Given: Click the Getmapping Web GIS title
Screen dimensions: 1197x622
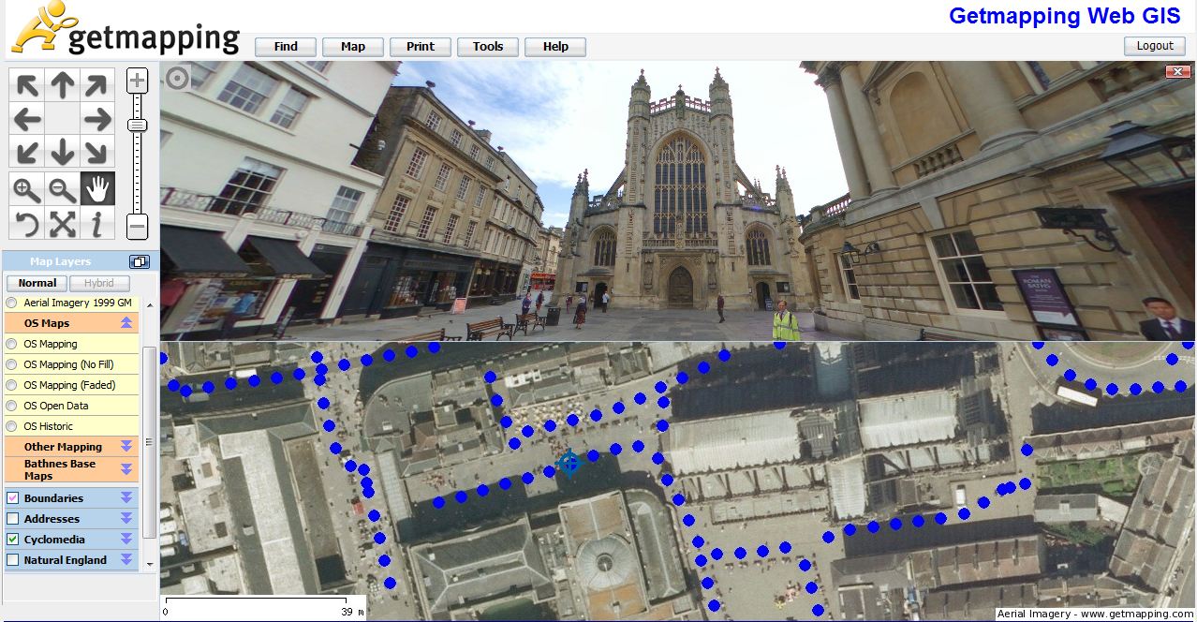Looking at the screenshot, I should pyautogui.click(x=1065, y=16).
